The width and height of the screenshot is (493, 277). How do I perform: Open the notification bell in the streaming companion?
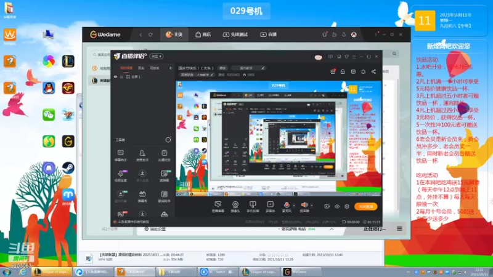point(363,71)
